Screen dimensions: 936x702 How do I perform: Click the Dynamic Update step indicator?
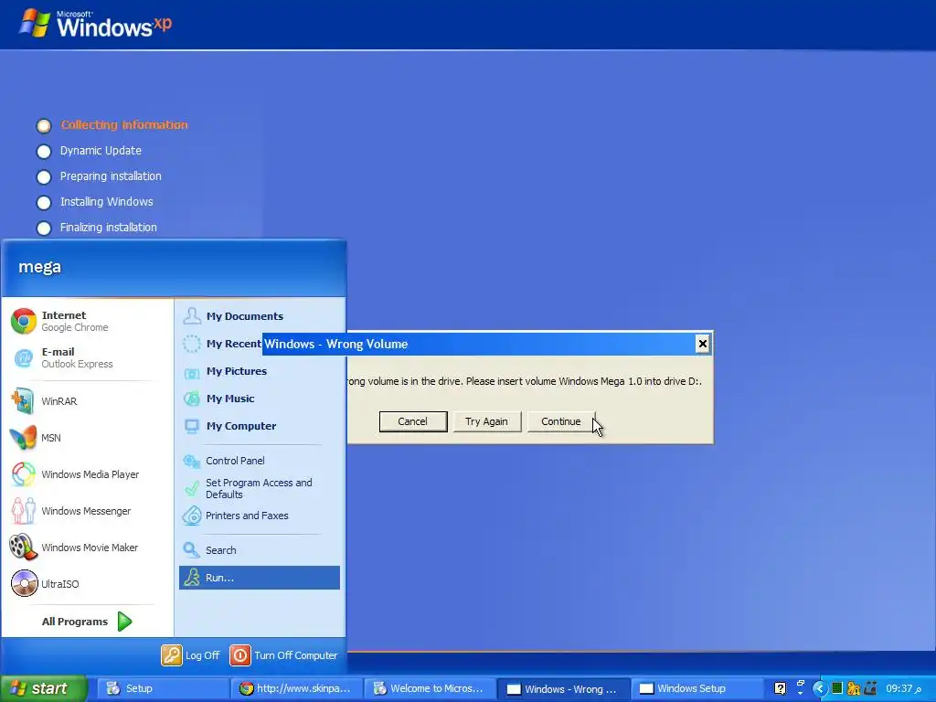44,152
